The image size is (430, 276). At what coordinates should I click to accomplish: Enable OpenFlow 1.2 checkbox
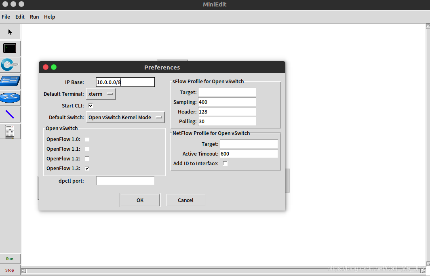[x=87, y=158]
